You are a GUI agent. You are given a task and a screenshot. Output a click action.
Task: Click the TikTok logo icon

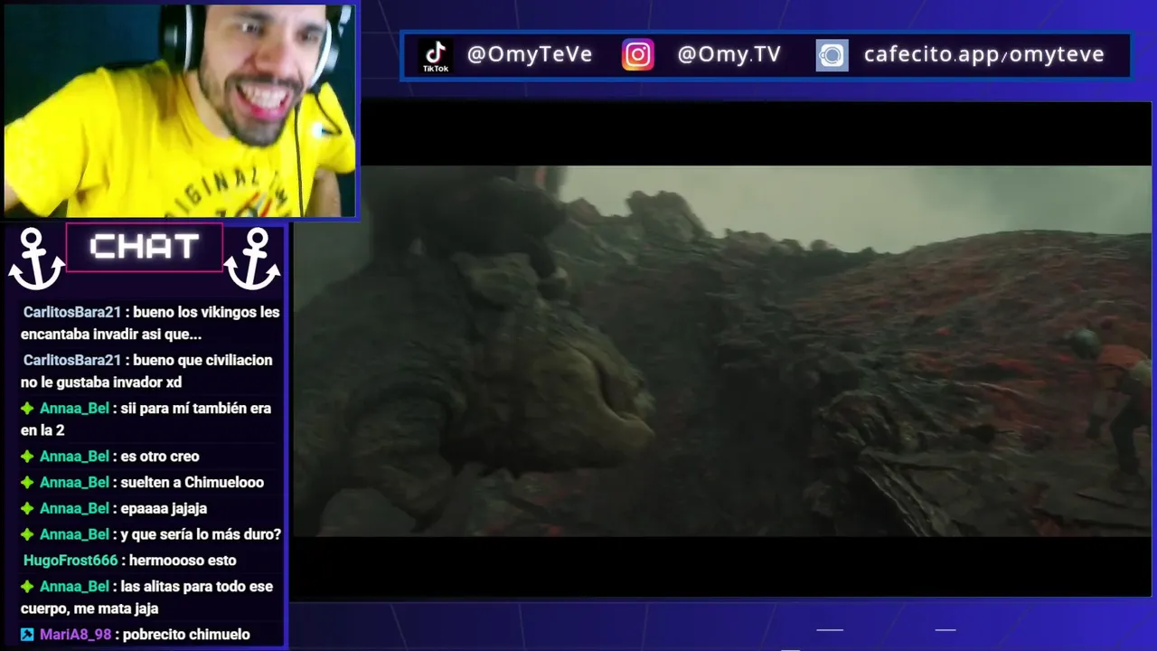tap(436, 55)
